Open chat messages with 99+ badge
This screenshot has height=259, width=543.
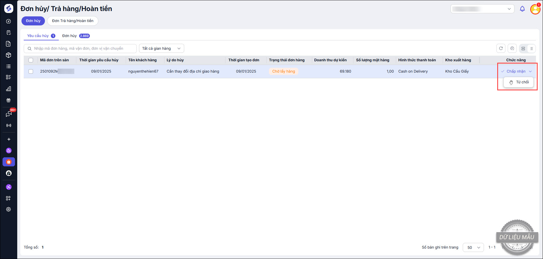point(9,114)
